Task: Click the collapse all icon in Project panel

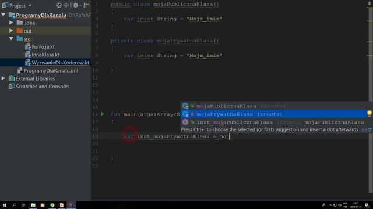Action: point(66,5)
